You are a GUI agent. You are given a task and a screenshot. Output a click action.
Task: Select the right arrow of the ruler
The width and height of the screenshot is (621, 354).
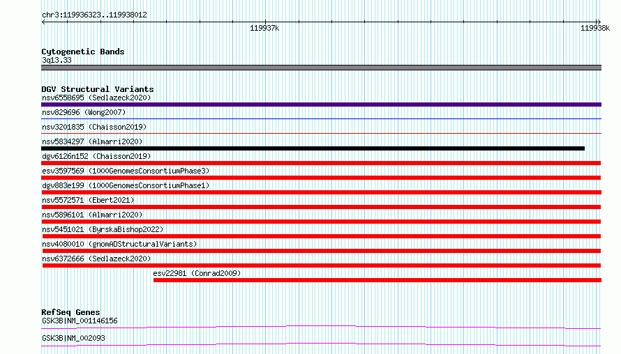[x=599, y=22]
